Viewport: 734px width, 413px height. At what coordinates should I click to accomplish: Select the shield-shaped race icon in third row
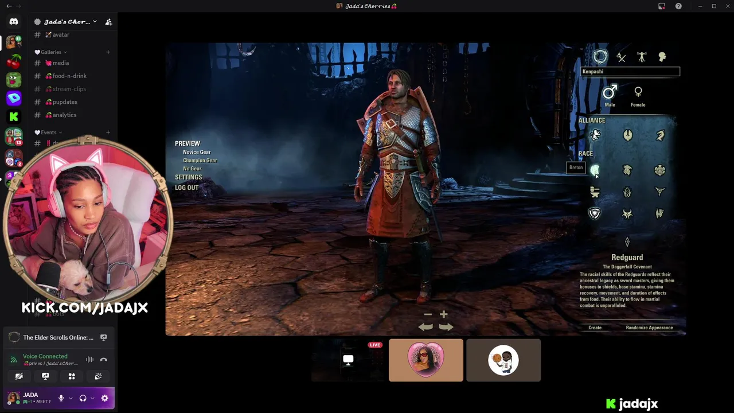[x=595, y=213]
